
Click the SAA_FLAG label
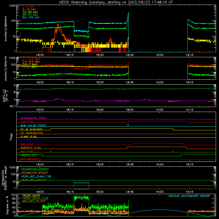pos(27,144)
